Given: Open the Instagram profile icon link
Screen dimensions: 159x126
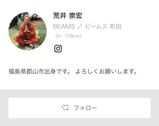Looking at the screenshot, I should [x=58, y=49].
